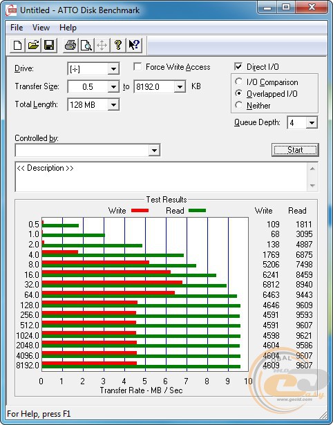Open the File menu
The image size is (333, 425).
17,28
